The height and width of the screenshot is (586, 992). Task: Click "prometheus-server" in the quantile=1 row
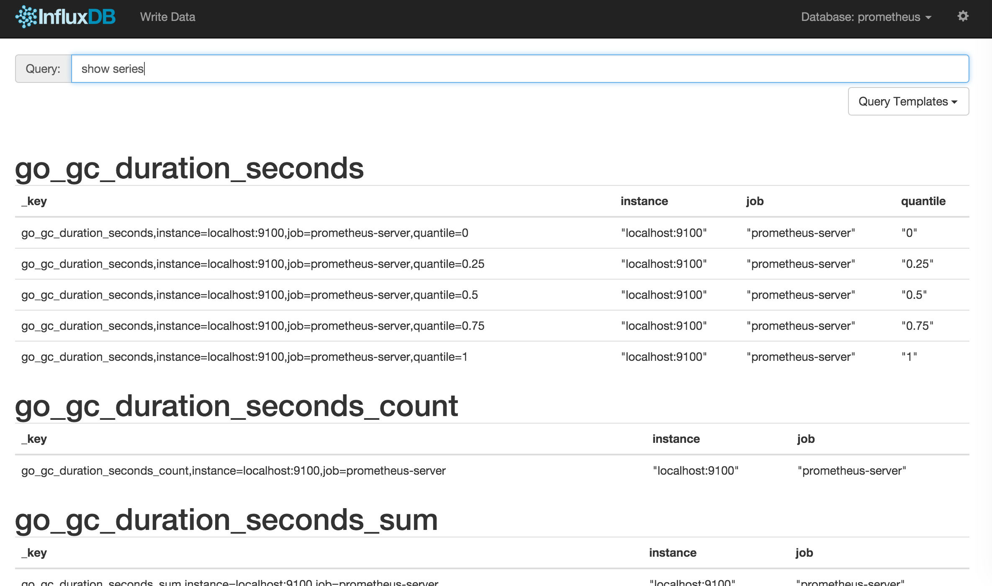801,357
